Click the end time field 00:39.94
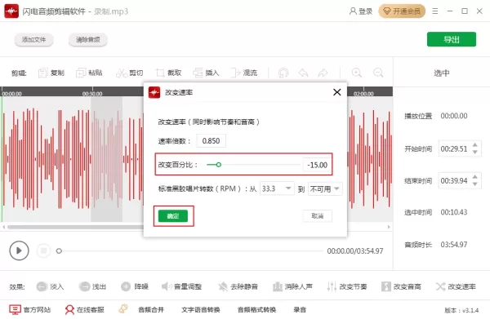This screenshot has width=490, height=319. pos(454,181)
